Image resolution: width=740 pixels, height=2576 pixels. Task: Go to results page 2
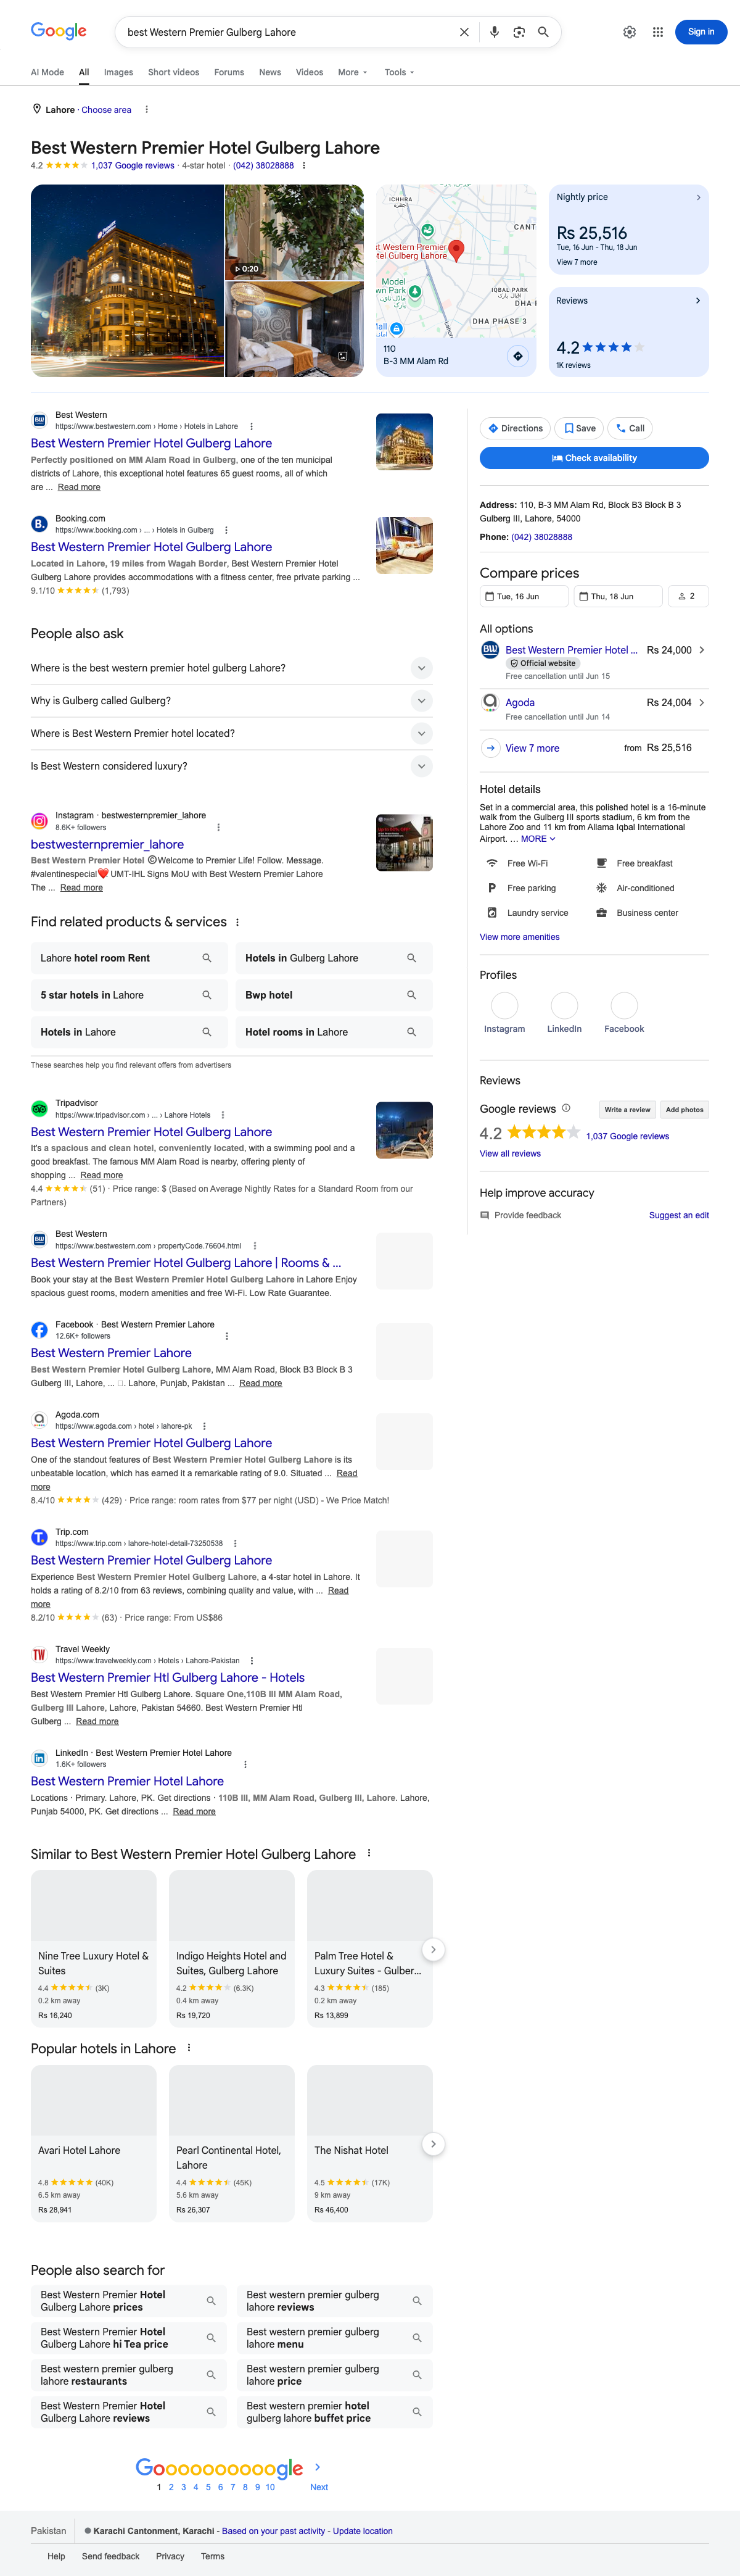coord(171,2487)
